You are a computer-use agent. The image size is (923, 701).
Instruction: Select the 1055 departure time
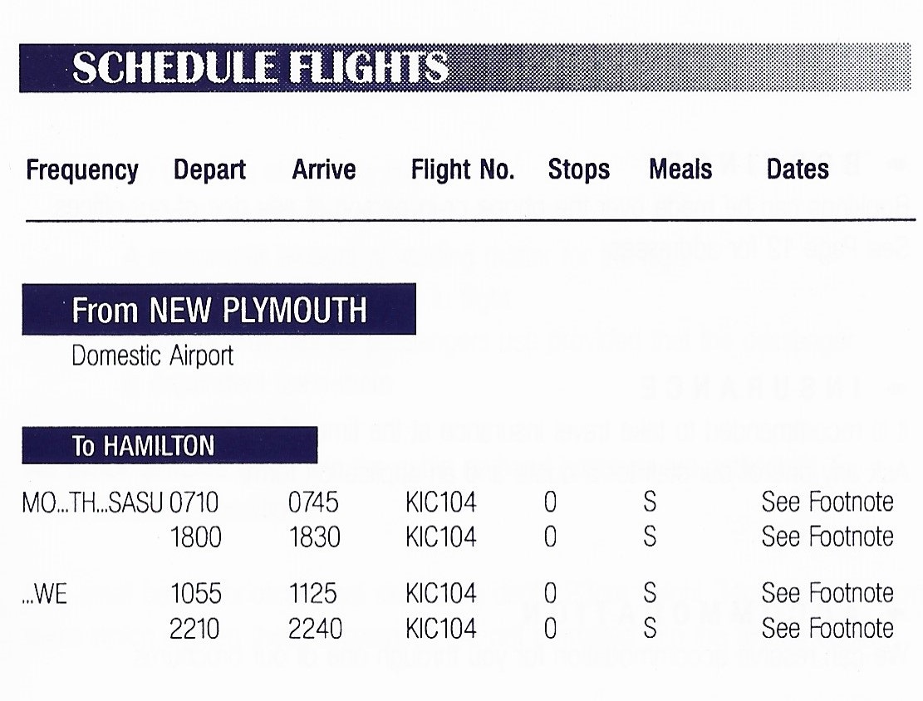[195, 594]
